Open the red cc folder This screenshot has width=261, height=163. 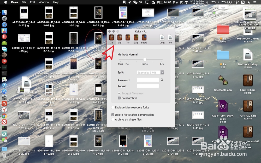click(x=223, y=29)
